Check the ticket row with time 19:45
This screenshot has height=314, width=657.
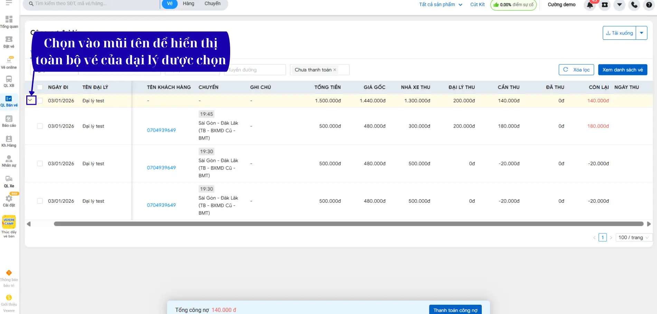[40, 126]
